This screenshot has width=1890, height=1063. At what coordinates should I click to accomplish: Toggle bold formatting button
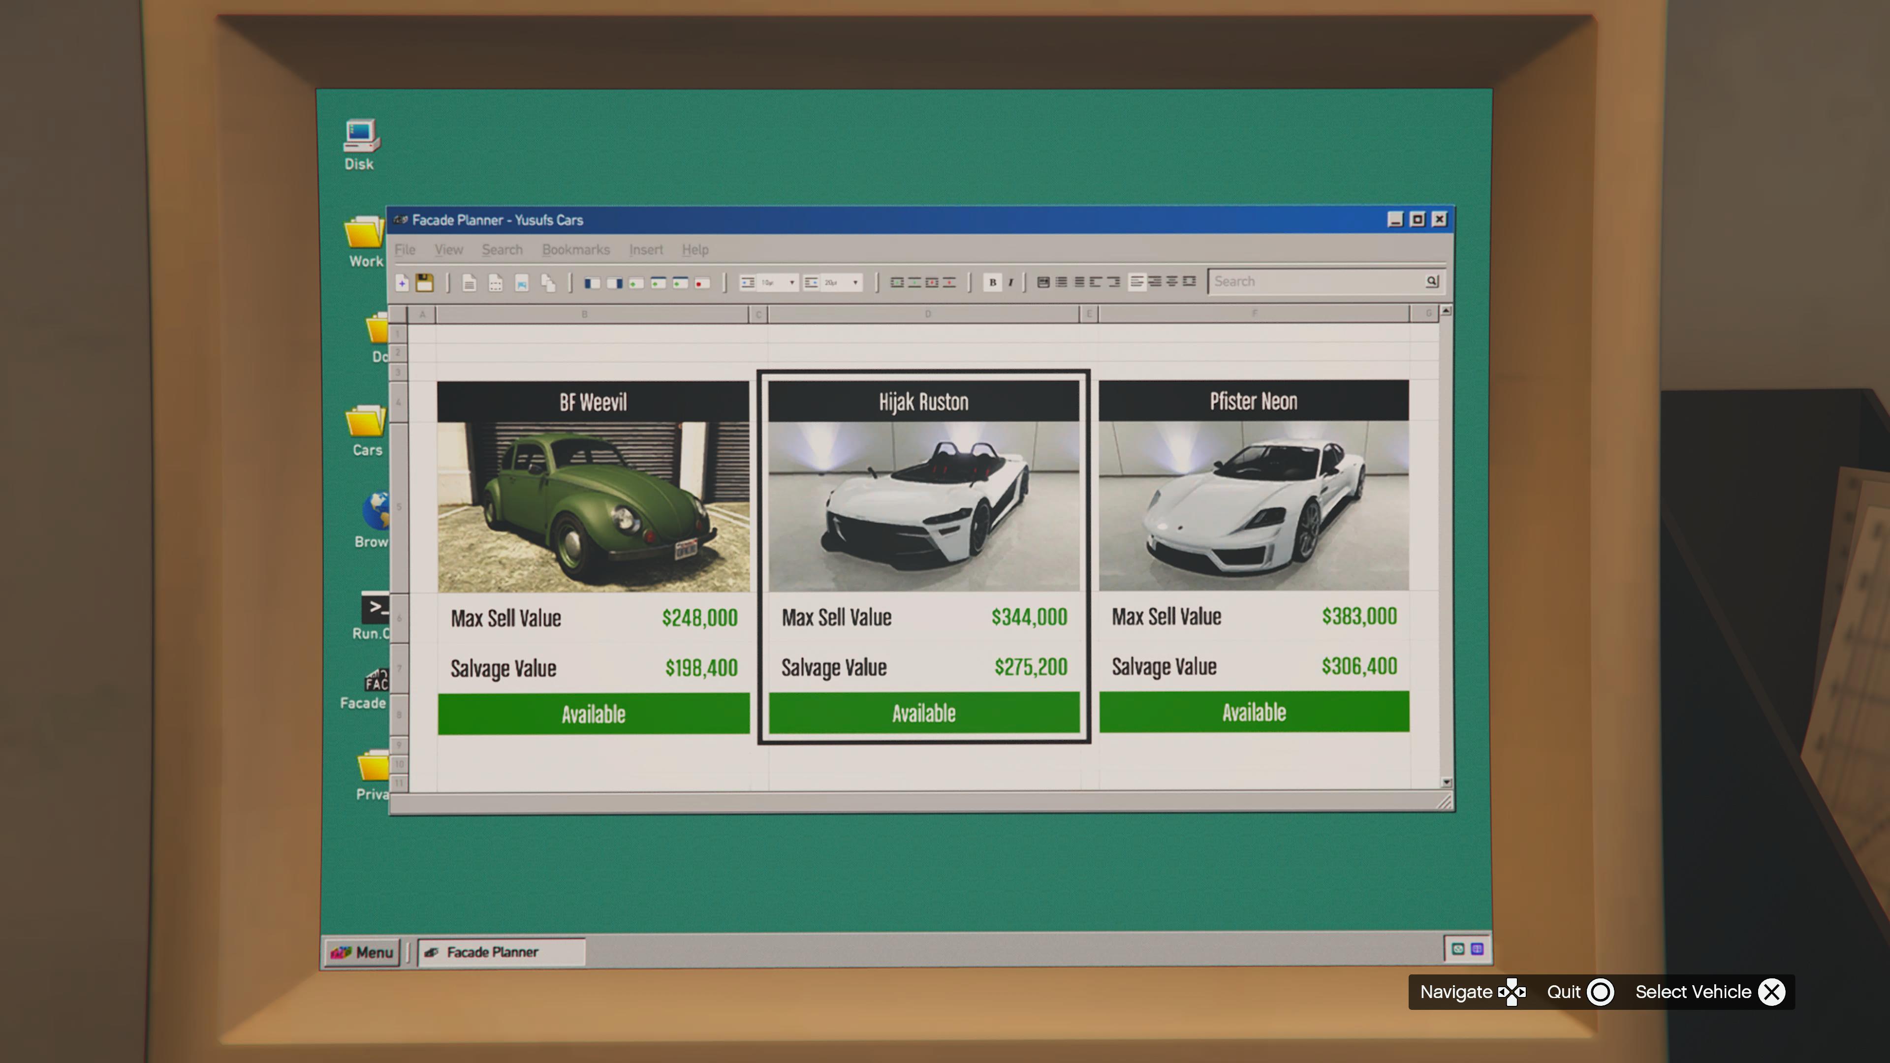tap(992, 281)
